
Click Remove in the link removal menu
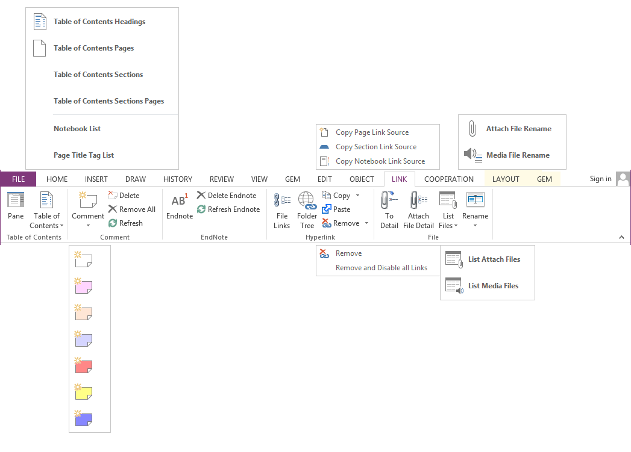tap(377, 253)
